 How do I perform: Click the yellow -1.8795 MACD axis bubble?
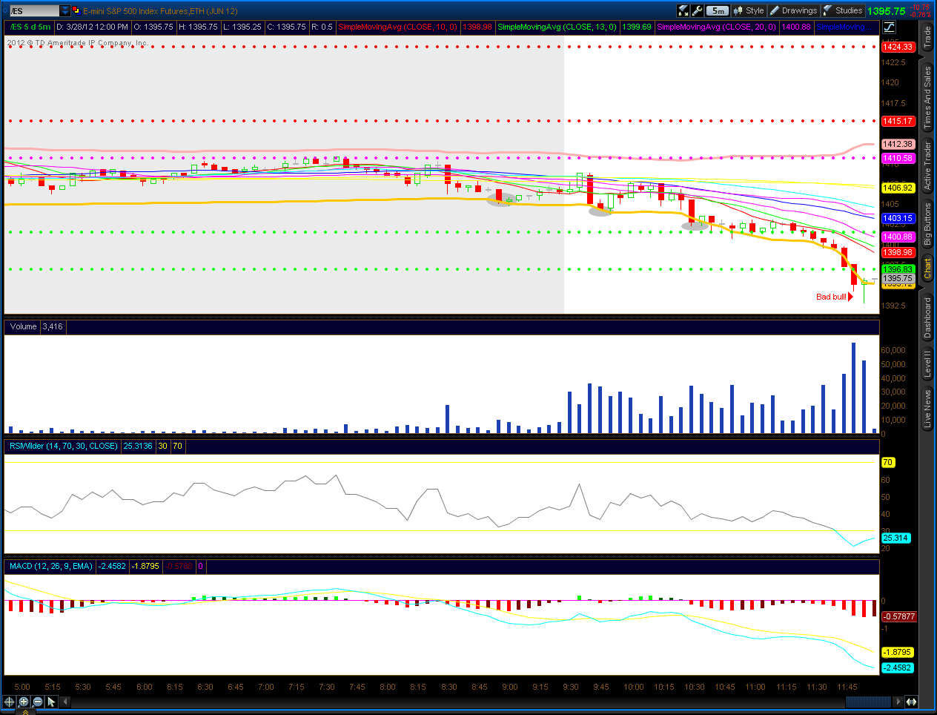click(897, 652)
